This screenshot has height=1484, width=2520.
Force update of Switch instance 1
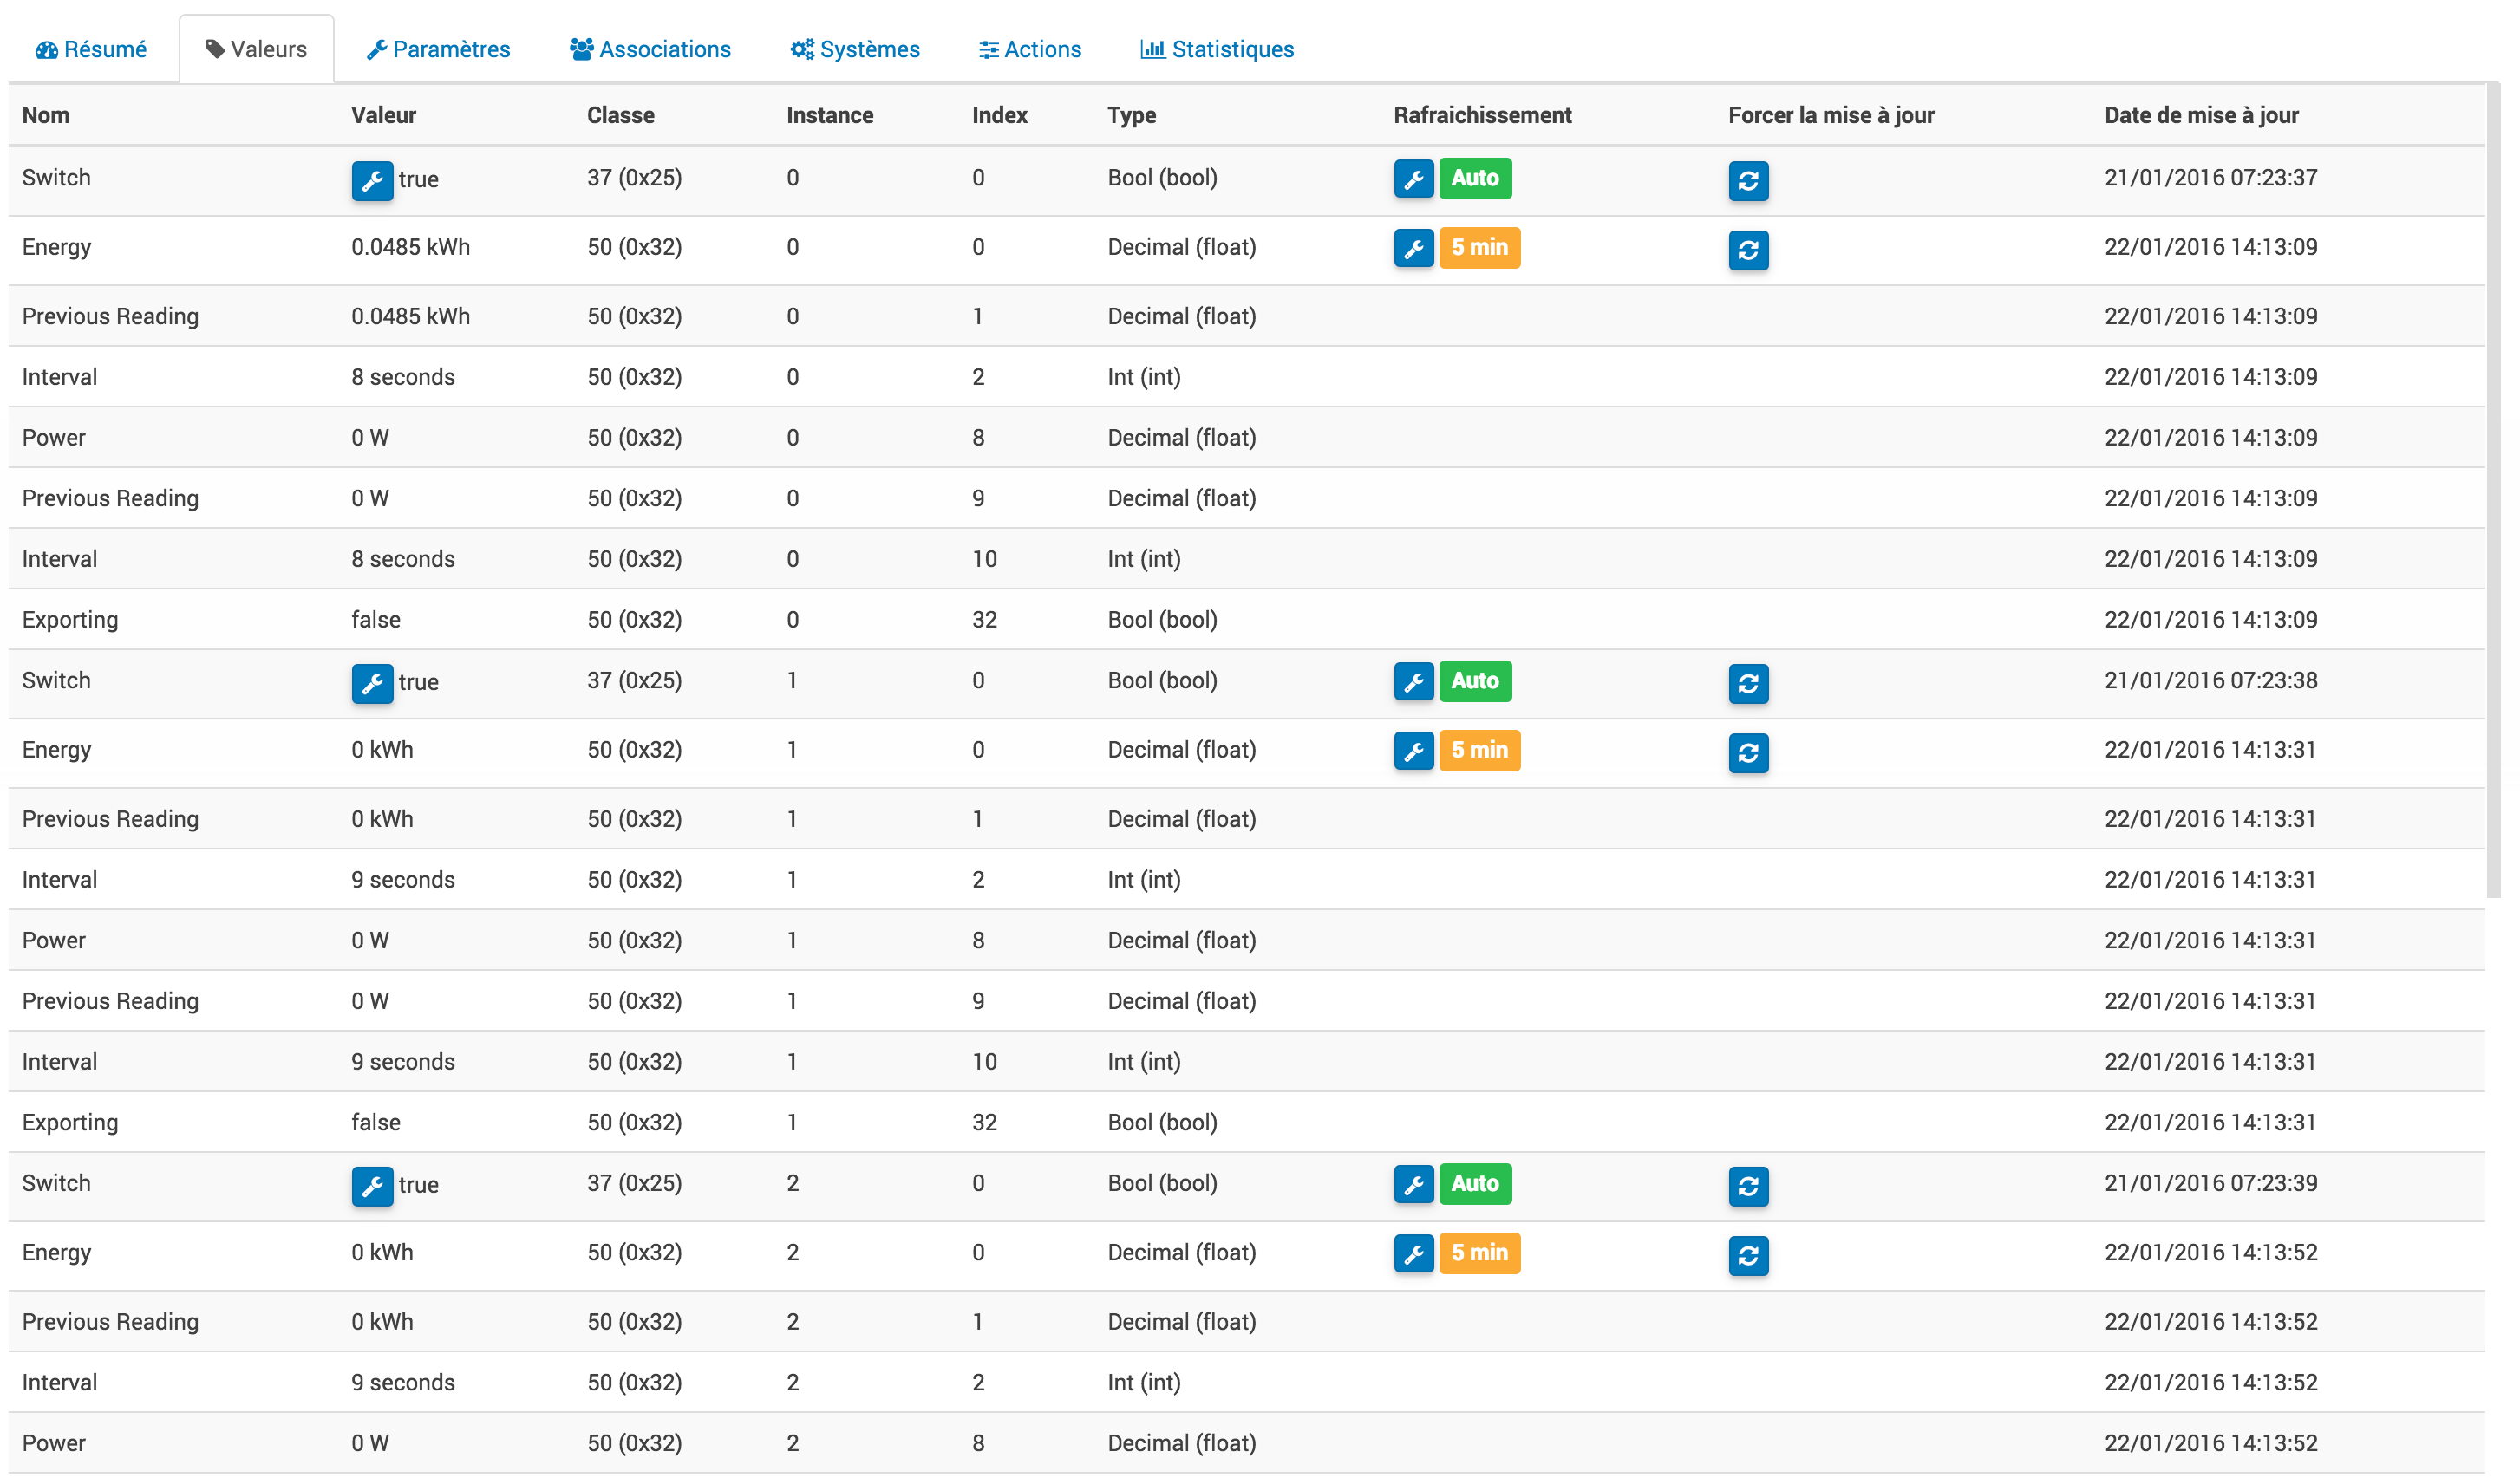tap(1749, 684)
